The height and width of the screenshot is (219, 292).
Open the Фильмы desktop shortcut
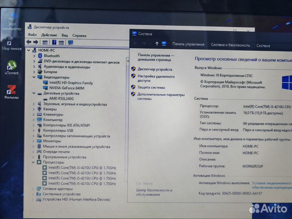[x=11, y=92]
